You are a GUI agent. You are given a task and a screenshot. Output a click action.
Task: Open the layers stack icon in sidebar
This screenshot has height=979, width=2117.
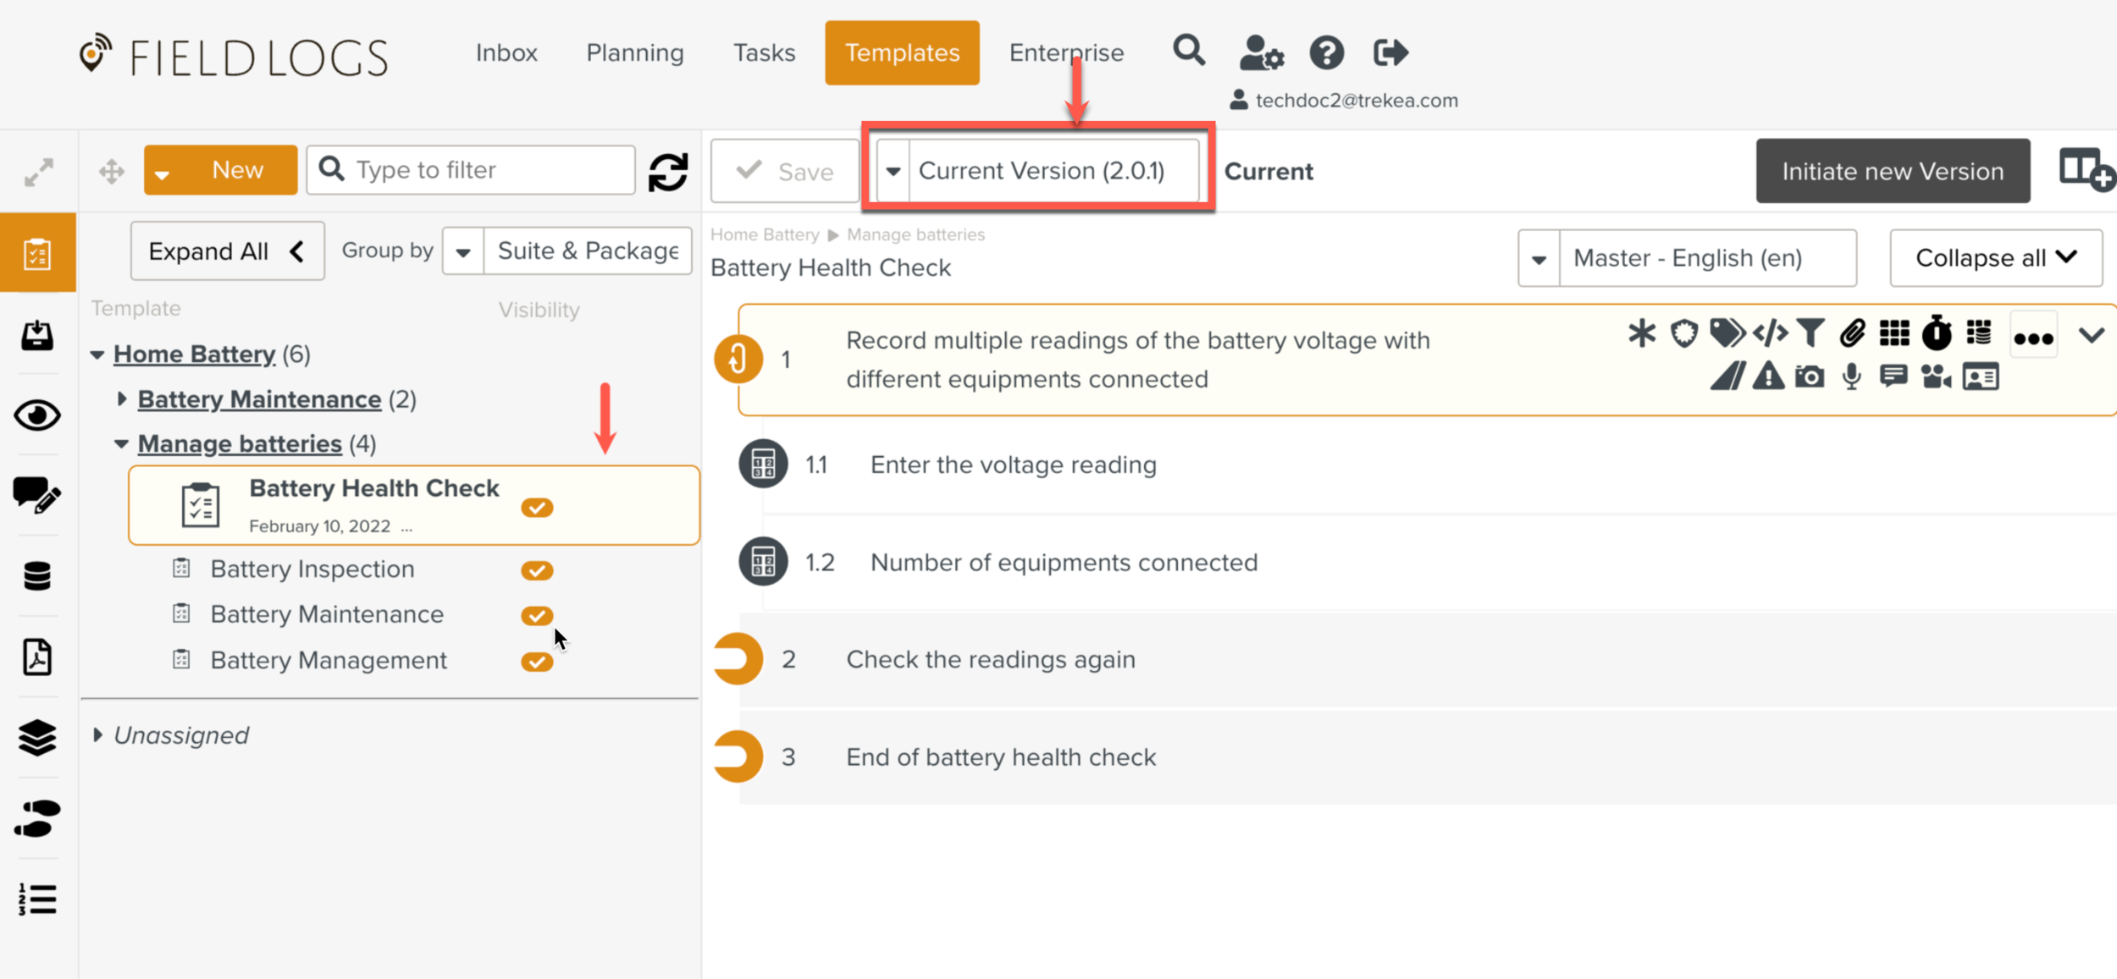[x=37, y=737]
